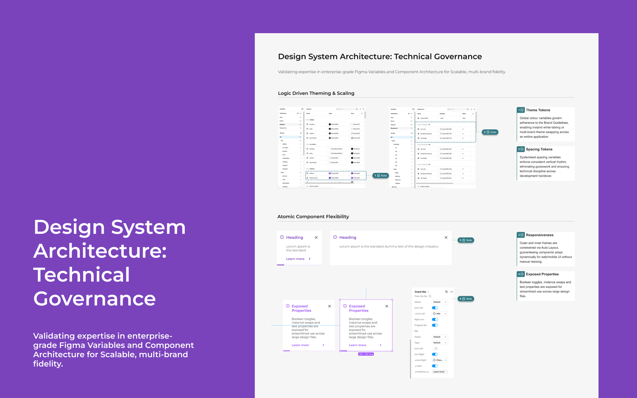The image size is (637, 398).
Task: Click the Primary/500 color swatch
Action: click(330, 173)
